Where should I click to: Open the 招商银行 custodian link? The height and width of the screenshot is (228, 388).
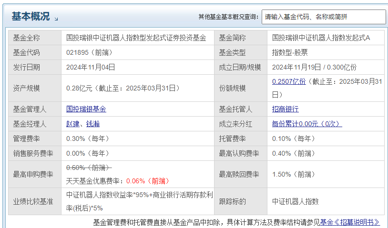pyautogui.click(x=286, y=109)
